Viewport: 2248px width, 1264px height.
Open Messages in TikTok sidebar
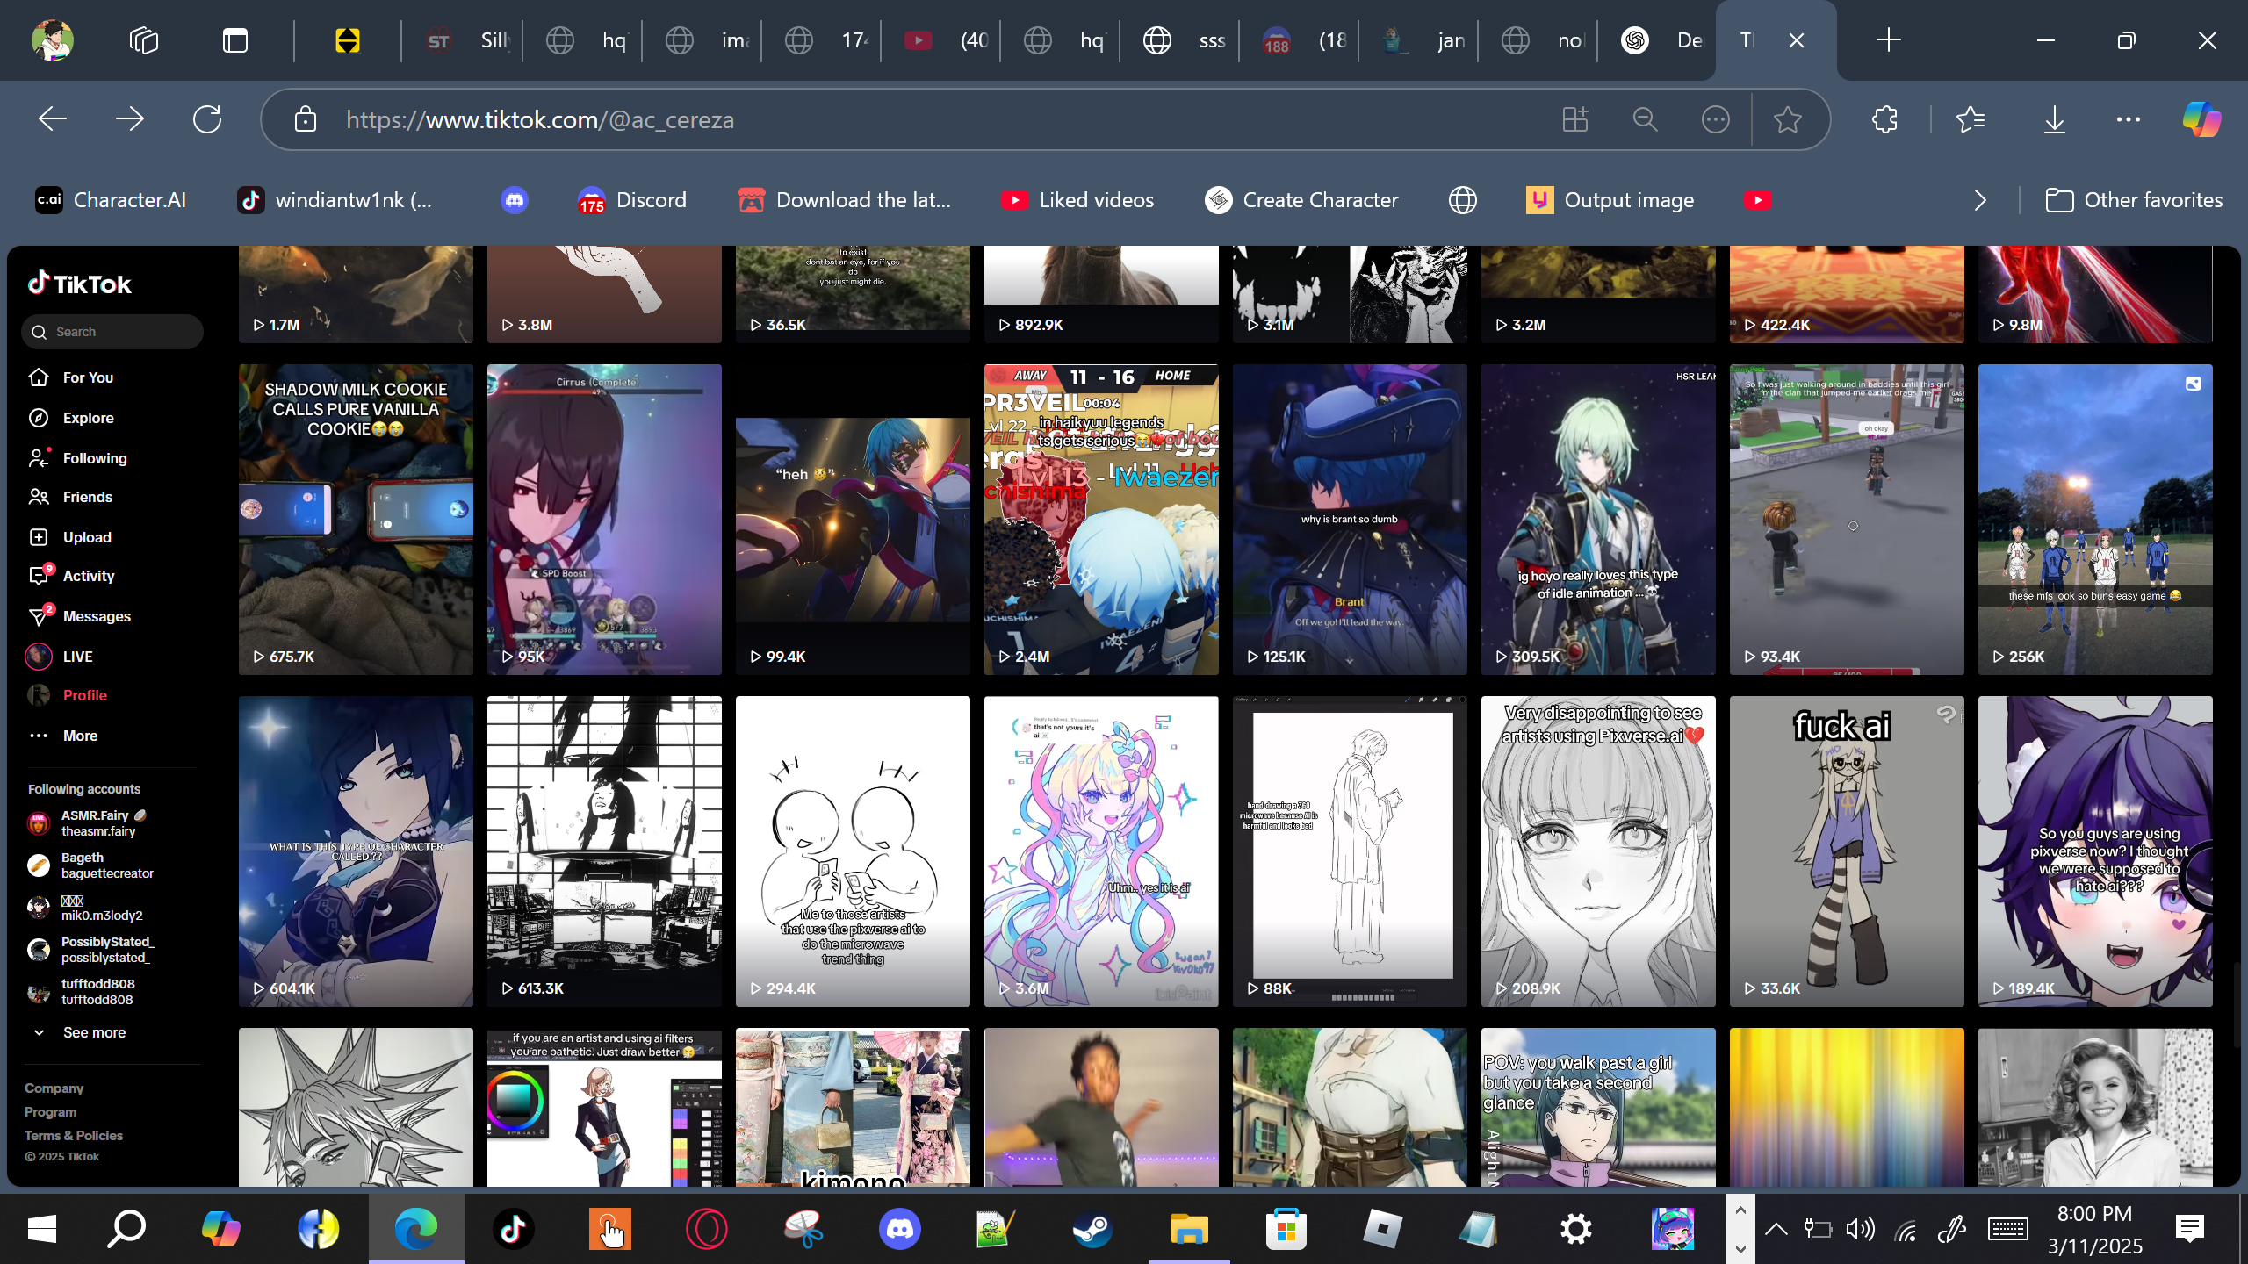pos(96,616)
